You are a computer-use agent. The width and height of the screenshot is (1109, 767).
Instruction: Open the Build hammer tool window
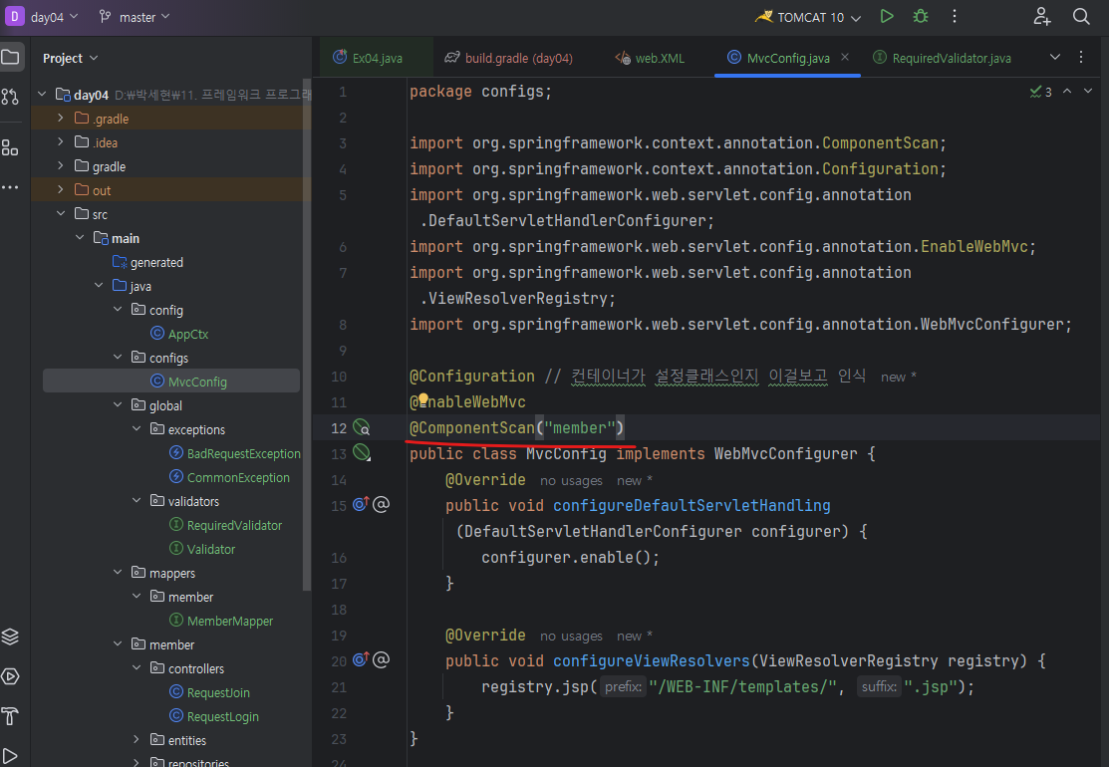click(x=10, y=715)
